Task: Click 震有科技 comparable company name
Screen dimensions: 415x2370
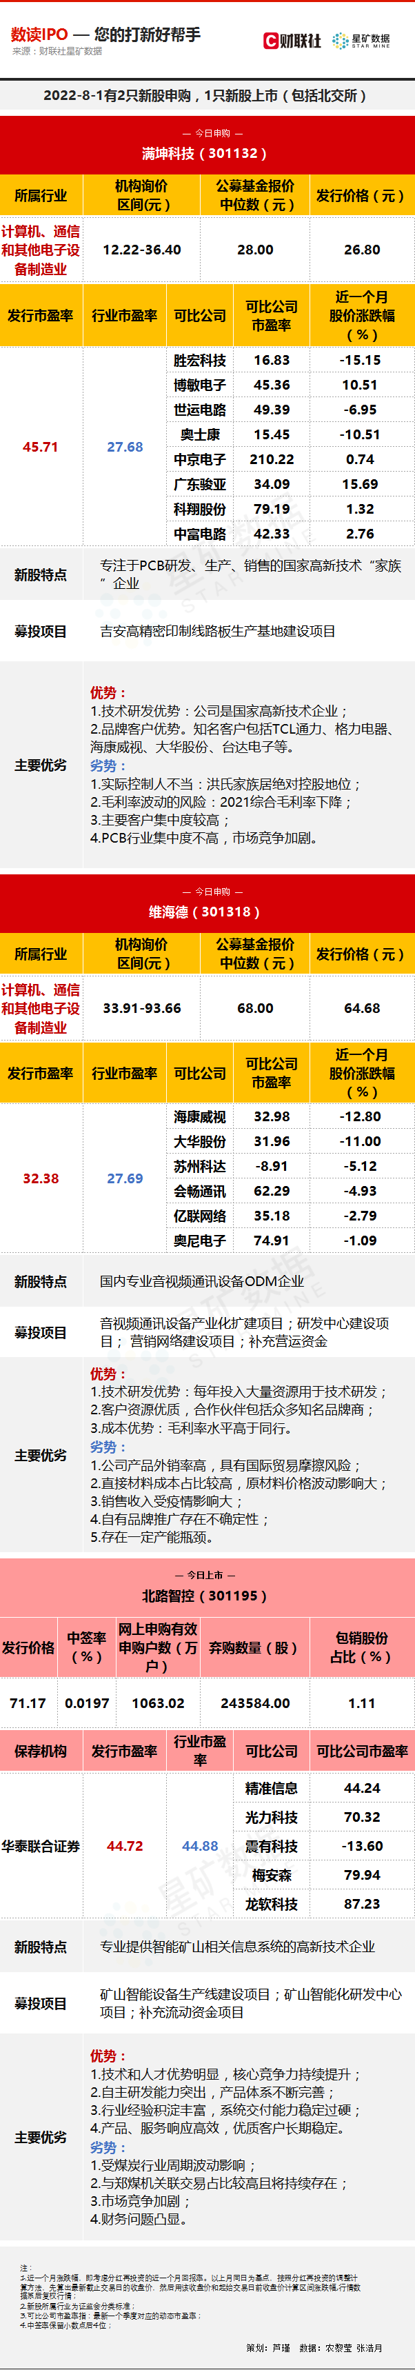Action: pos(272,1845)
